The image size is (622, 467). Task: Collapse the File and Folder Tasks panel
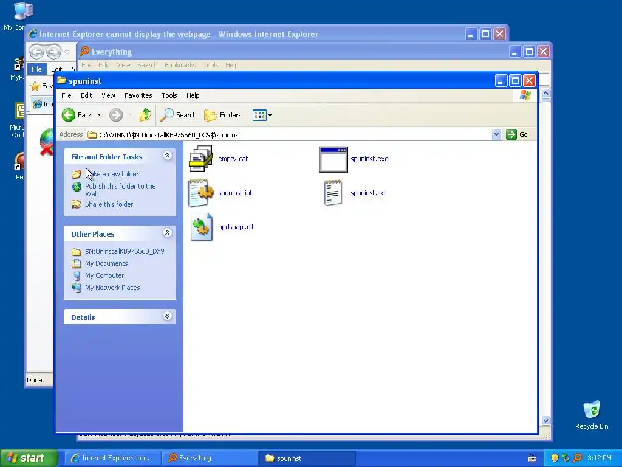pos(168,156)
